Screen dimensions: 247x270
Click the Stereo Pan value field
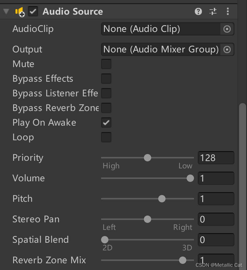[x=216, y=219]
